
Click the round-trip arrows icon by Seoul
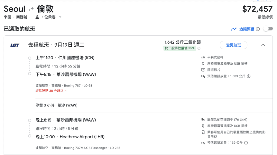click(31, 9)
